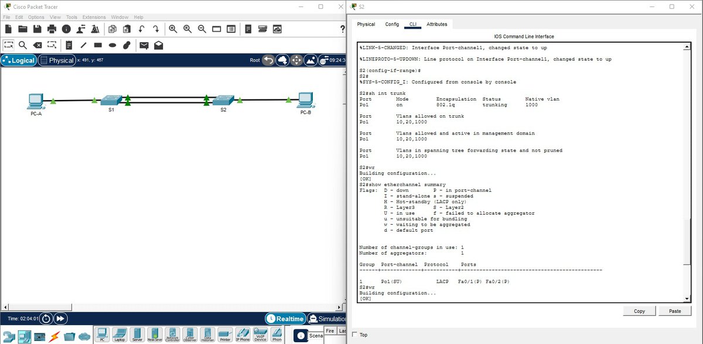Switch to Physical workspace view
The height and width of the screenshot is (344, 703).
click(57, 60)
